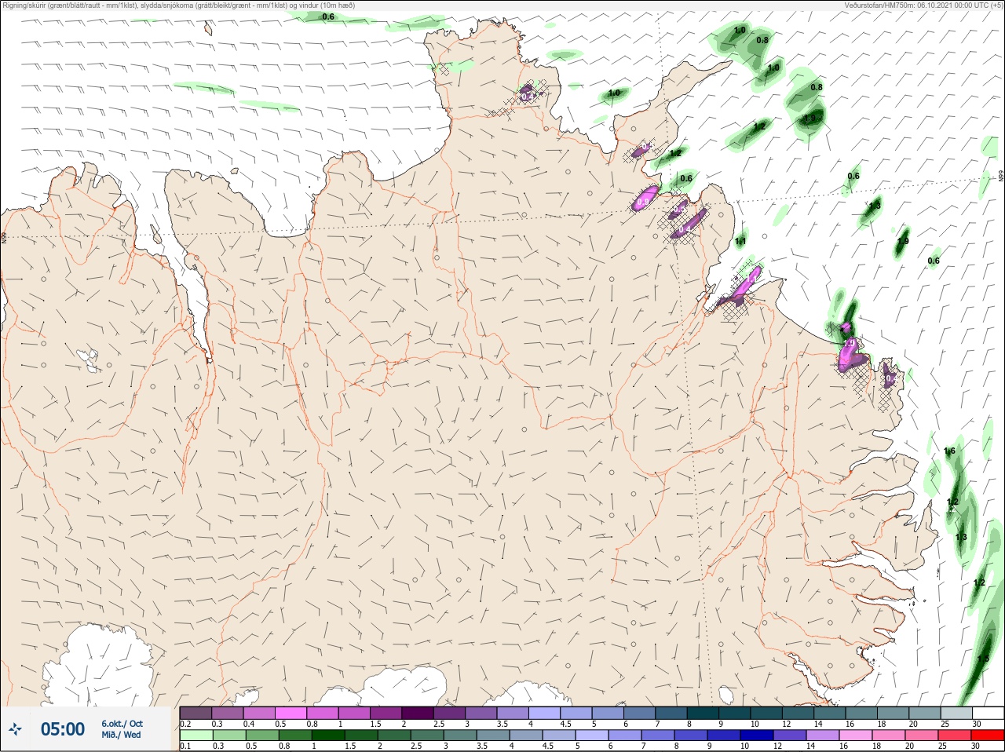Pick the dusky purple 0.2 swatch in upper legend
Viewport: 1005px width, 752px height.
(196, 713)
